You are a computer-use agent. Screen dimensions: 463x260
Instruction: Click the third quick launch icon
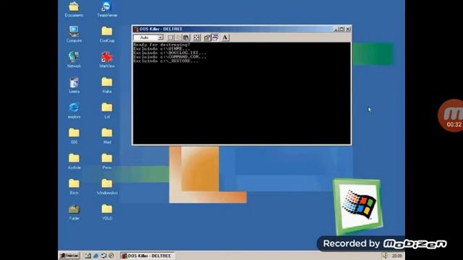(103, 256)
